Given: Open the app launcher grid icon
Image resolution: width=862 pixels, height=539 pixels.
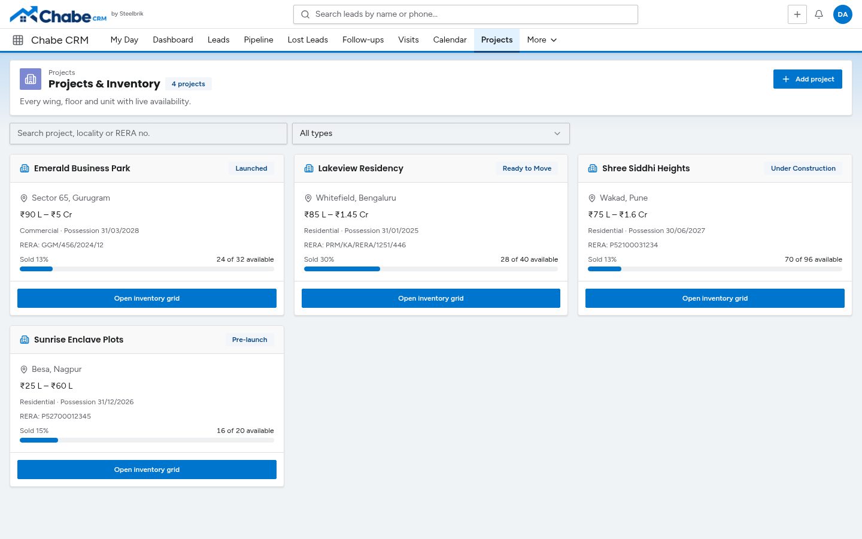Looking at the screenshot, I should click(x=18, y=40).
